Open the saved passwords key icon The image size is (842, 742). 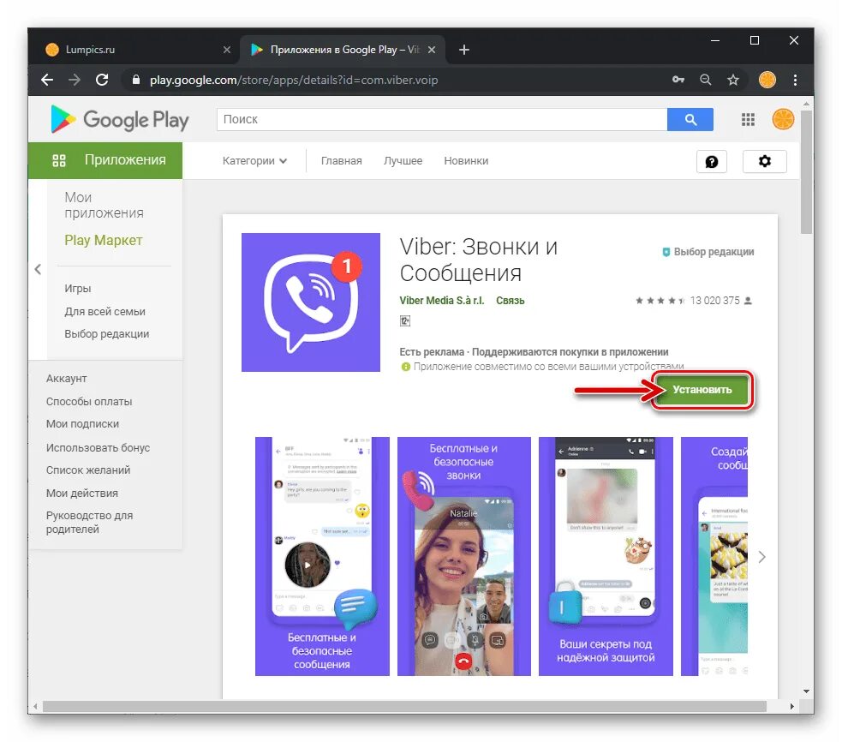(x=678, y=80)
